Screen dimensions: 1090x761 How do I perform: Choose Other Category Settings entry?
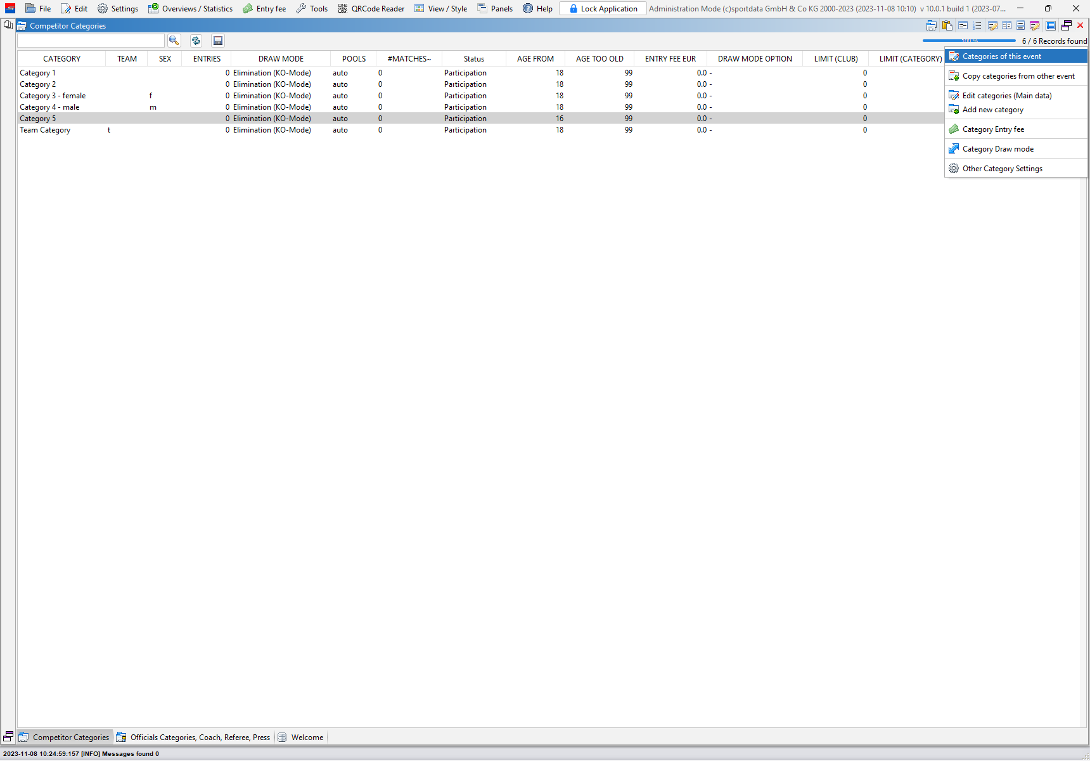pyautogui.click(x=1016, y=169)
